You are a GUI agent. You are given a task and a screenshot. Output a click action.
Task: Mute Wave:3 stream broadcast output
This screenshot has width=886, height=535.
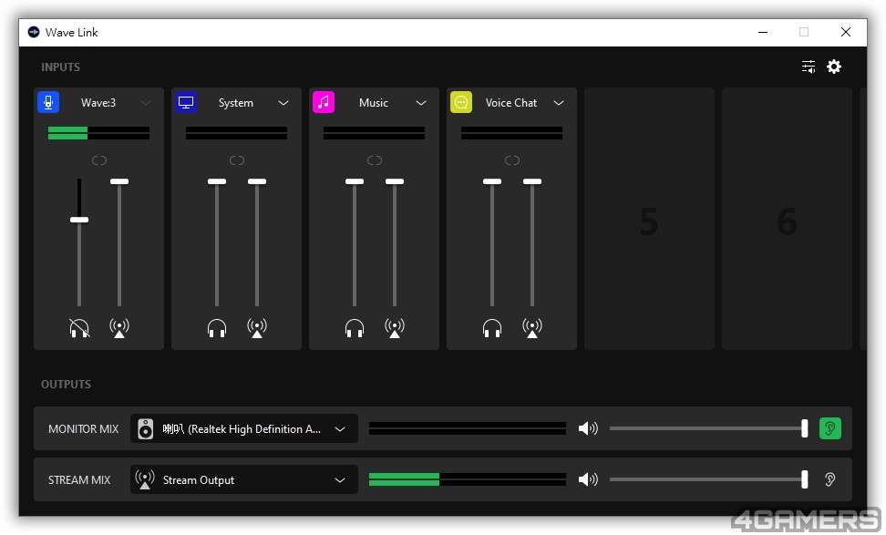(119, 328)
